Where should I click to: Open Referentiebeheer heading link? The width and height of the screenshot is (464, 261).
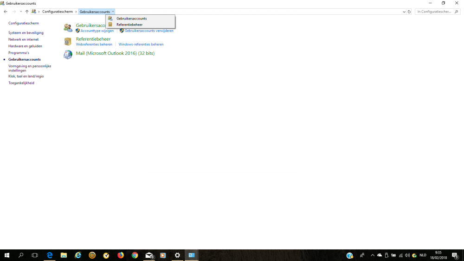click(x=93, y=39)
